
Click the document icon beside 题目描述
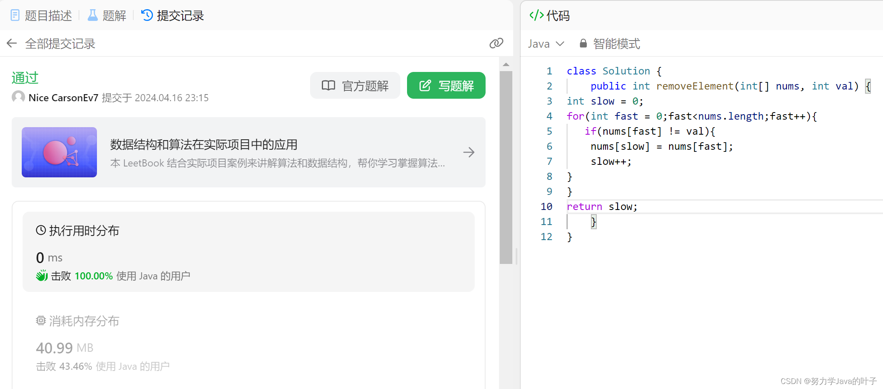tap(15, 15)
